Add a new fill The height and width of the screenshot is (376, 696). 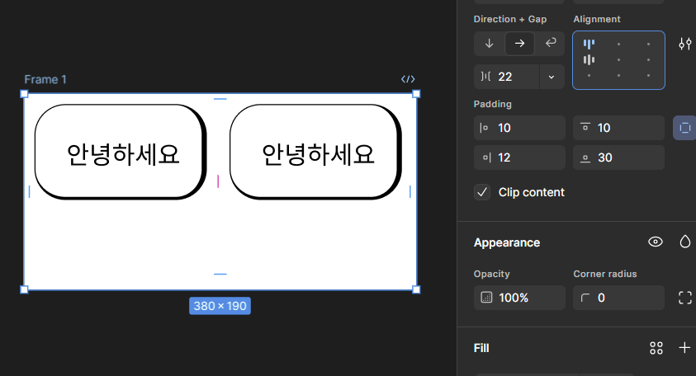(x=684, y=348)
